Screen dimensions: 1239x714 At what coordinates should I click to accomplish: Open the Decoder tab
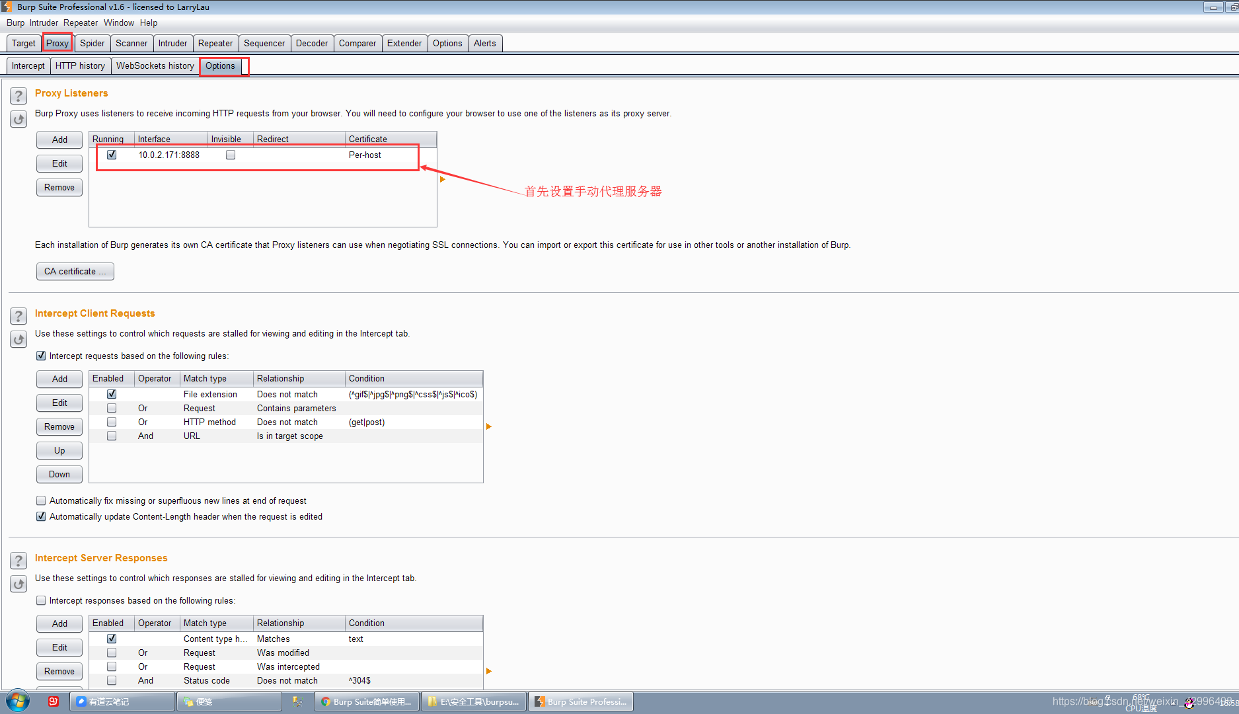tap(312, 43)
